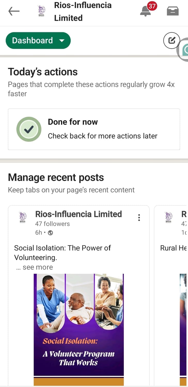The width and height of the screenshot is (188, 387).
Task: Open the Social Isolation volunteer program image
Action: click(x=79, y=329)
